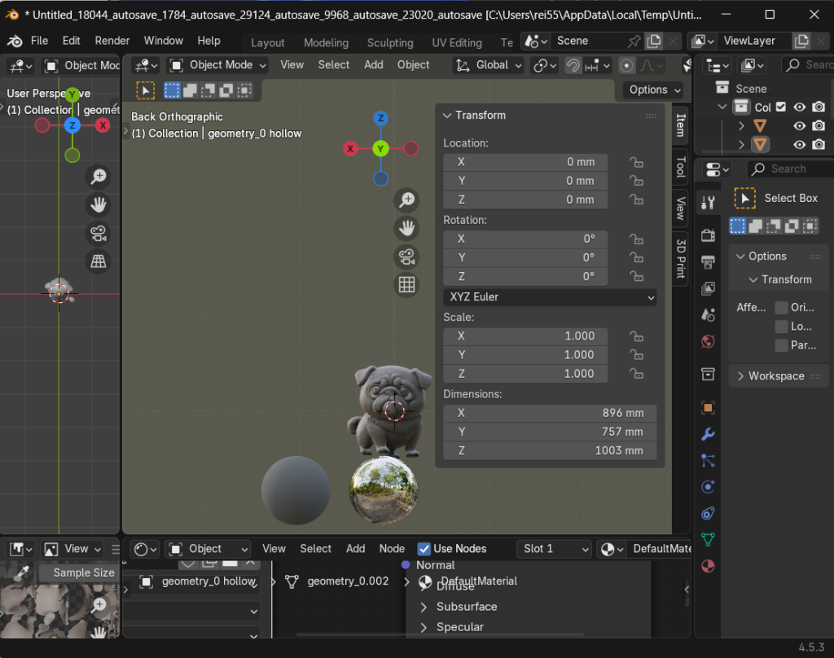Click the red X axis on the navigation gizmo
Viewport: 834px width, 658px height.
(x=350, y=148)
